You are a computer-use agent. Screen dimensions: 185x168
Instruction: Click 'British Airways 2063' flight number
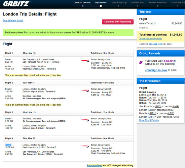(x=101, y=89)
